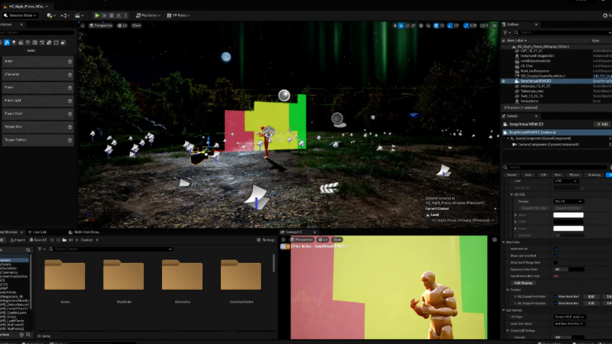Open the cinematics clapperboard toolbar menu
This screenshot has width=612, height=344.
78,15
